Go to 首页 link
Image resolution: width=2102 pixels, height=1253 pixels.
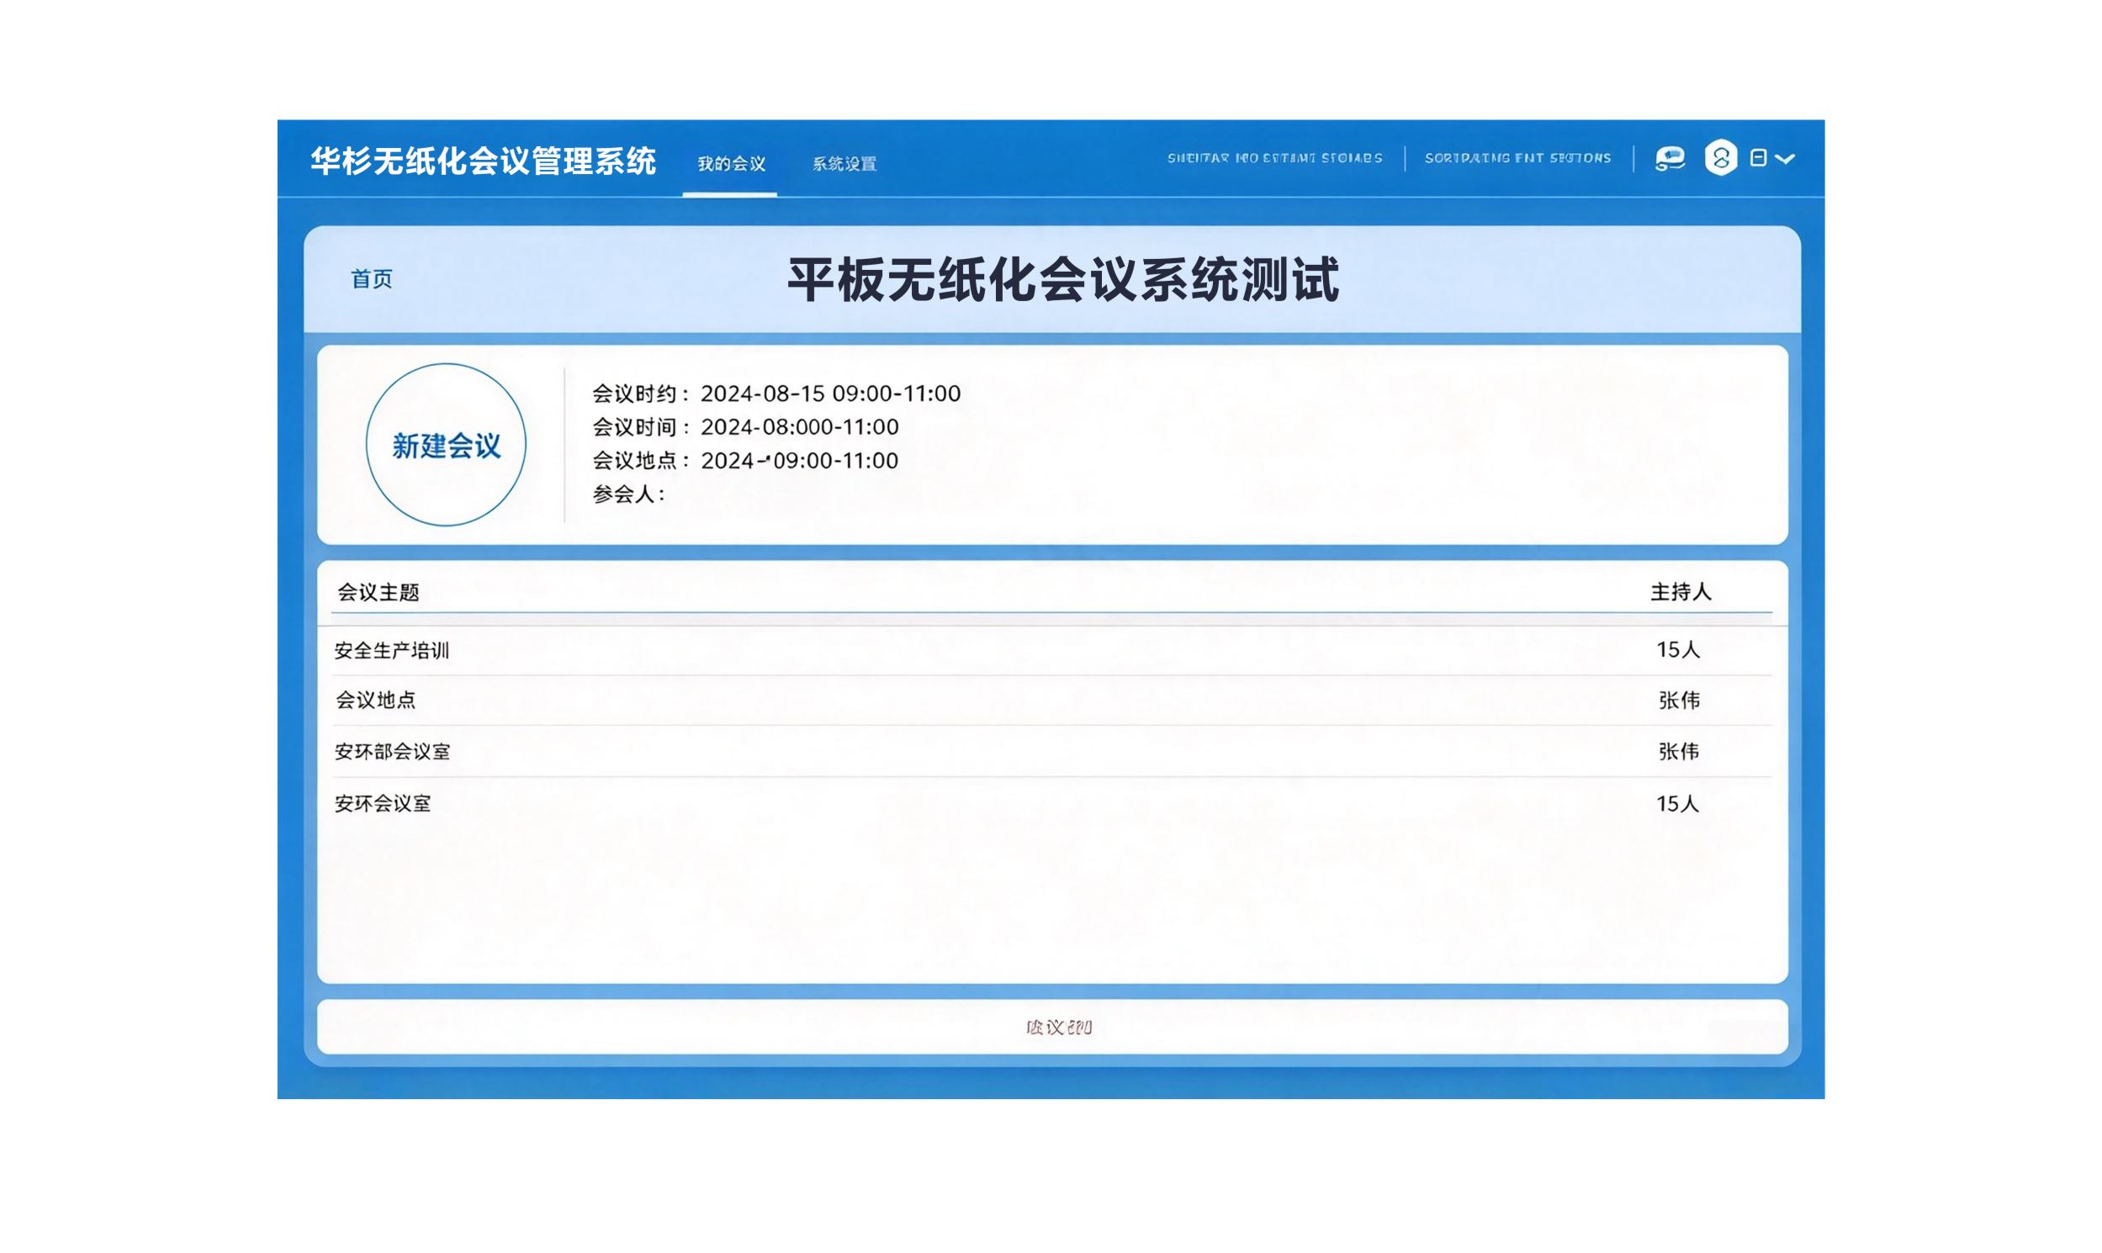[372, 278]
